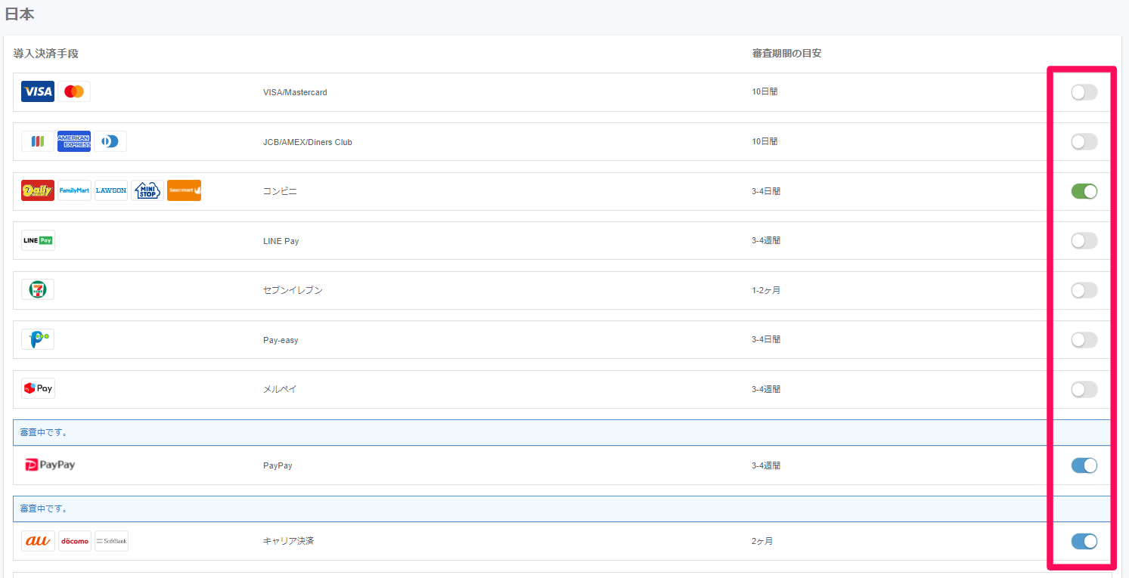Click the FamilyMart logo icon

74,190
